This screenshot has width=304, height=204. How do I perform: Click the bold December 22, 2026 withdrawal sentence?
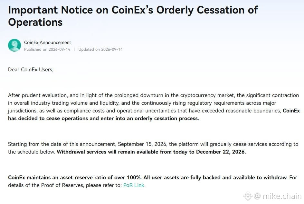(151, 152)
